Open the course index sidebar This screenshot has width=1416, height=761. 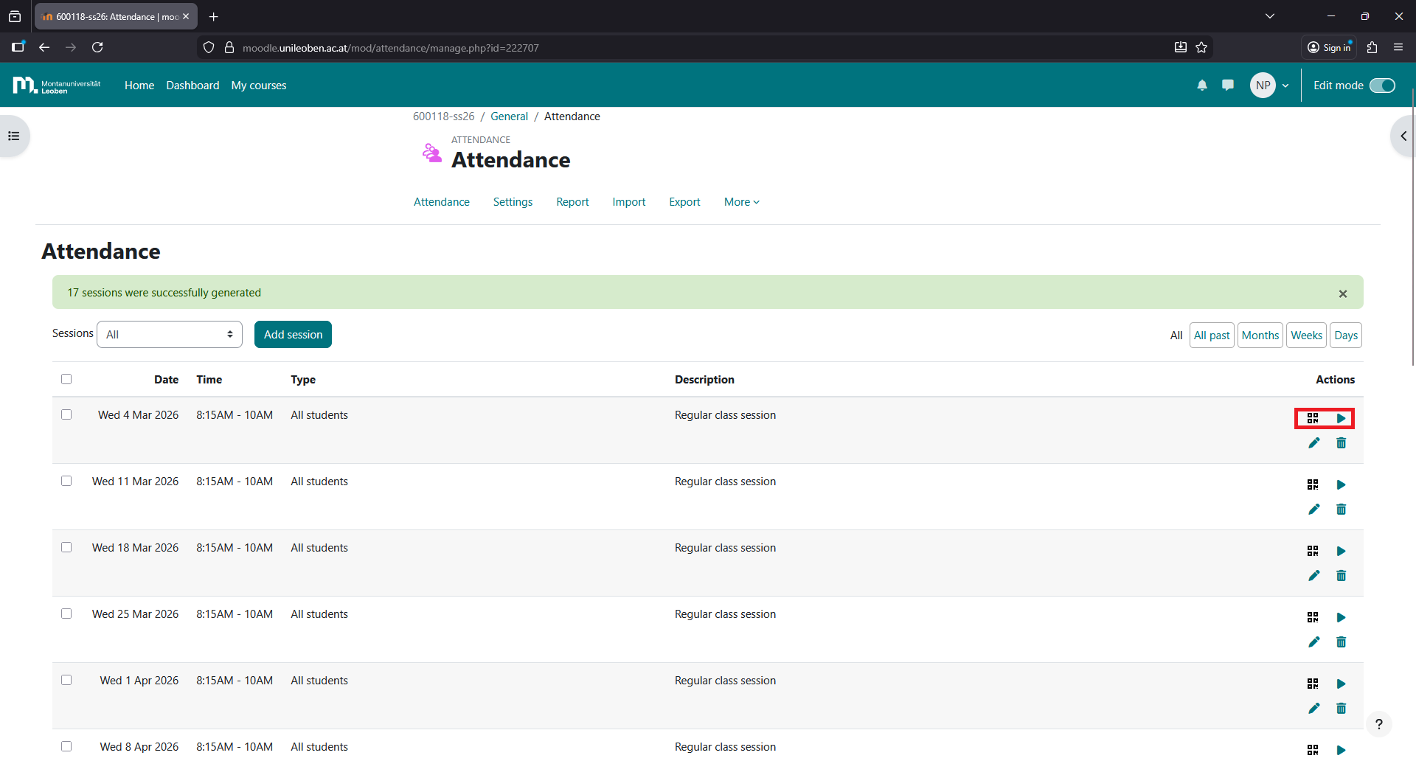coord(14,136)
